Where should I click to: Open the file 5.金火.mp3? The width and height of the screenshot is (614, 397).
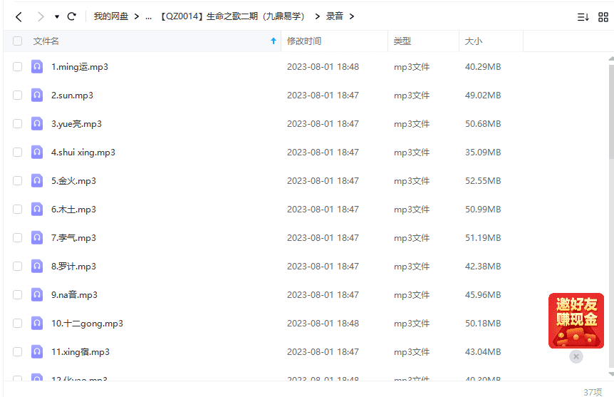point(73,181)
